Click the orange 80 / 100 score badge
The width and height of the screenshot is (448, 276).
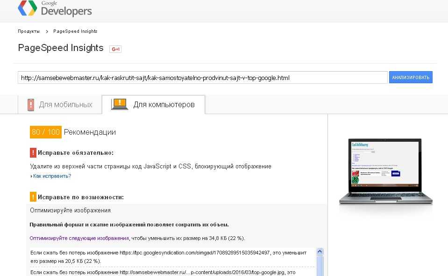46,132
